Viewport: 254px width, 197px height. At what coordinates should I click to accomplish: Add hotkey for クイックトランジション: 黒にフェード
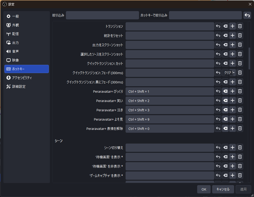(233, 82)
